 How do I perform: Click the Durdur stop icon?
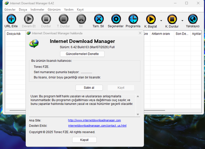[x=46, y=19]
